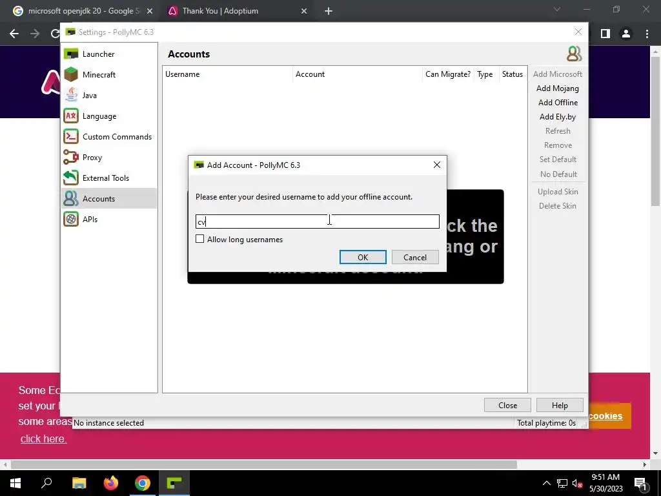Viewport: 661px width, 496px height.
Task: Click the browser horizontal scrollbar
Action: click(x=263, y=464)
